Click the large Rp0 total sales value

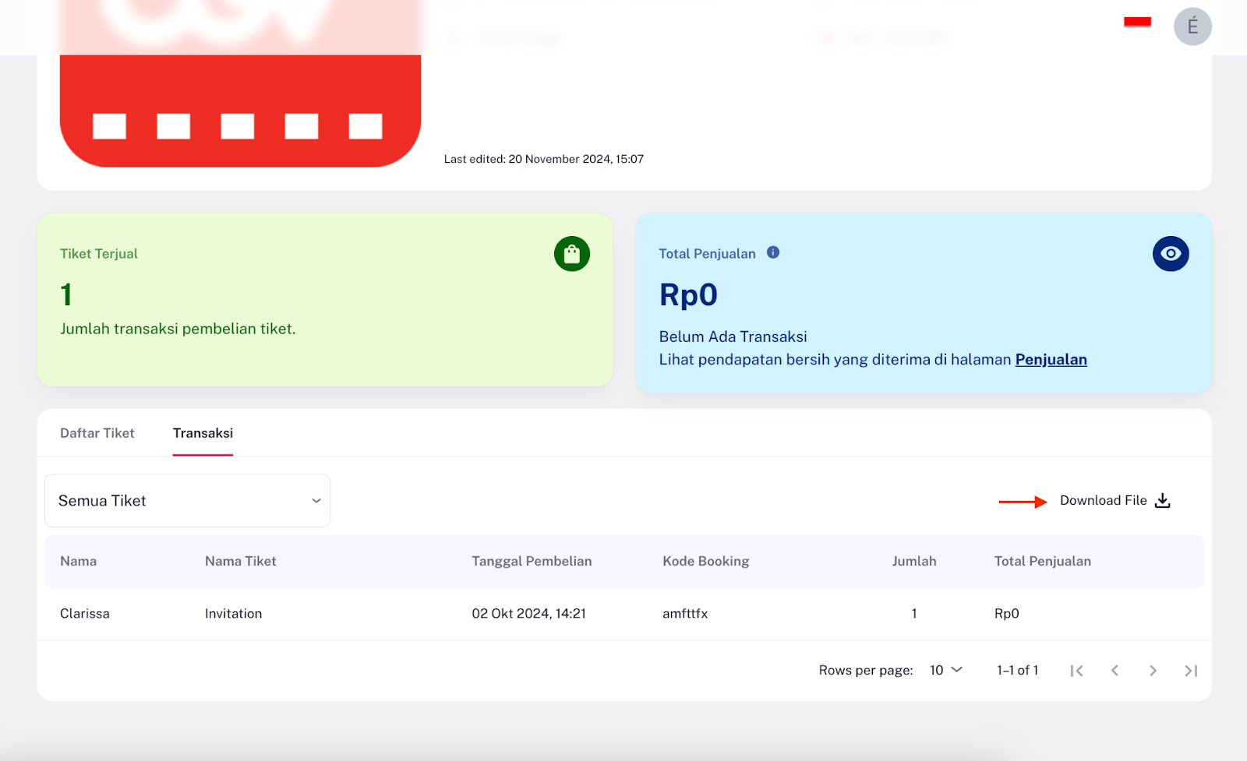coord(688,295)
